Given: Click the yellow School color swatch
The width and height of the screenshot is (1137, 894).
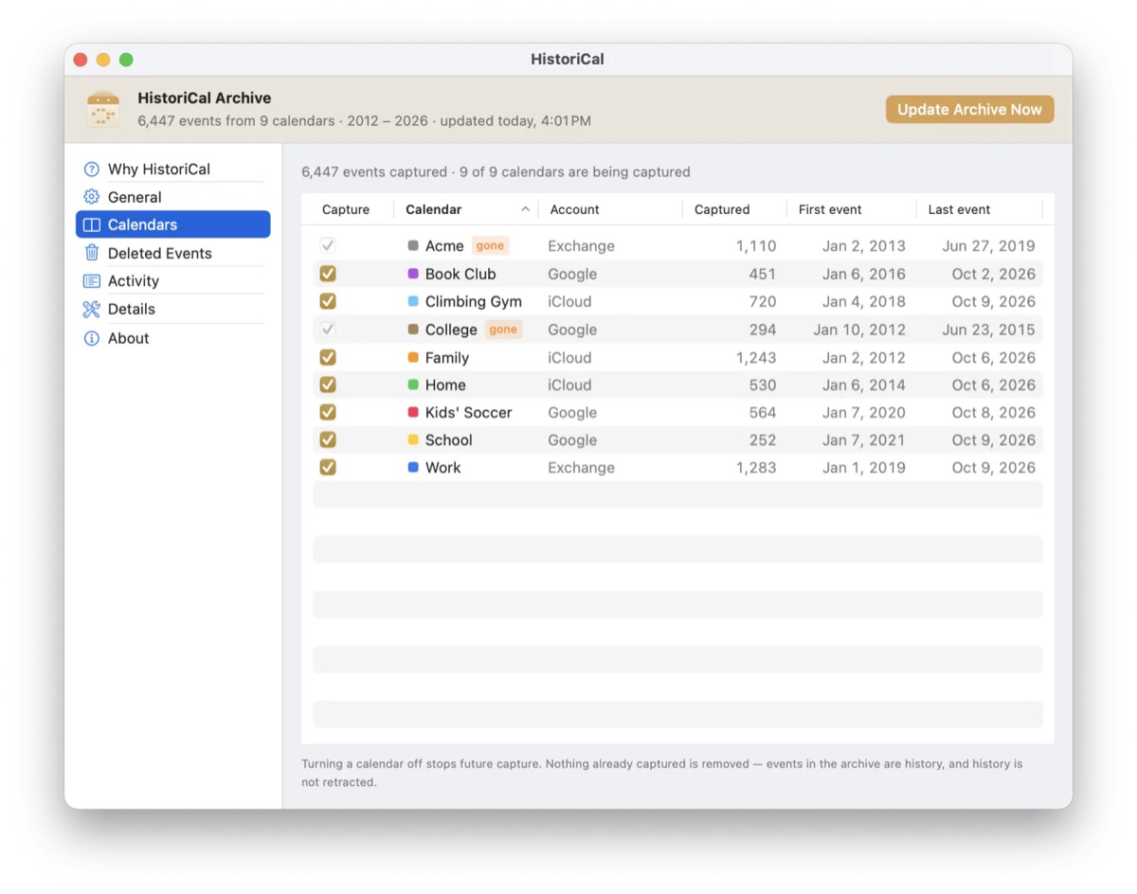Looking at the screenshot, I should [x=413, y=439].
